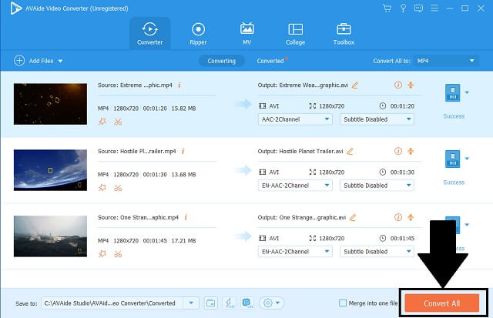Open edit effects star for Extreme video
This screenshot has width=493, height=318.
coord(102,122)
